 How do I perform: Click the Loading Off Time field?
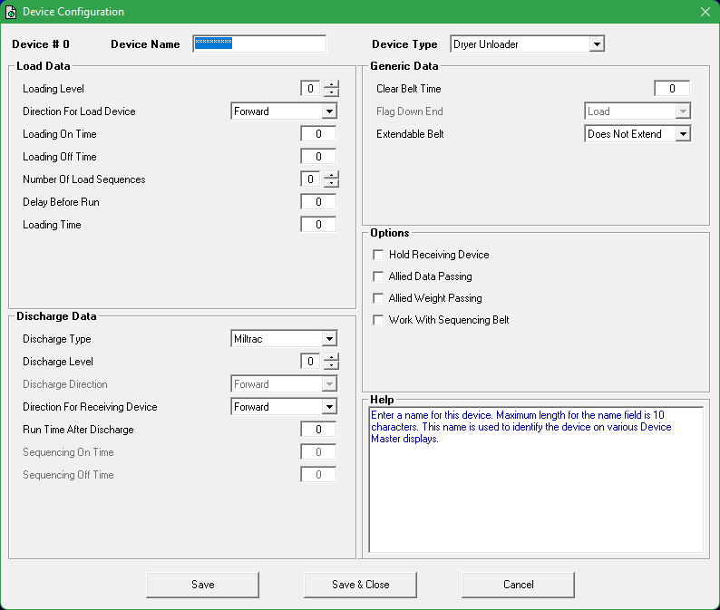pyautogui.click(x=318, y=157)
